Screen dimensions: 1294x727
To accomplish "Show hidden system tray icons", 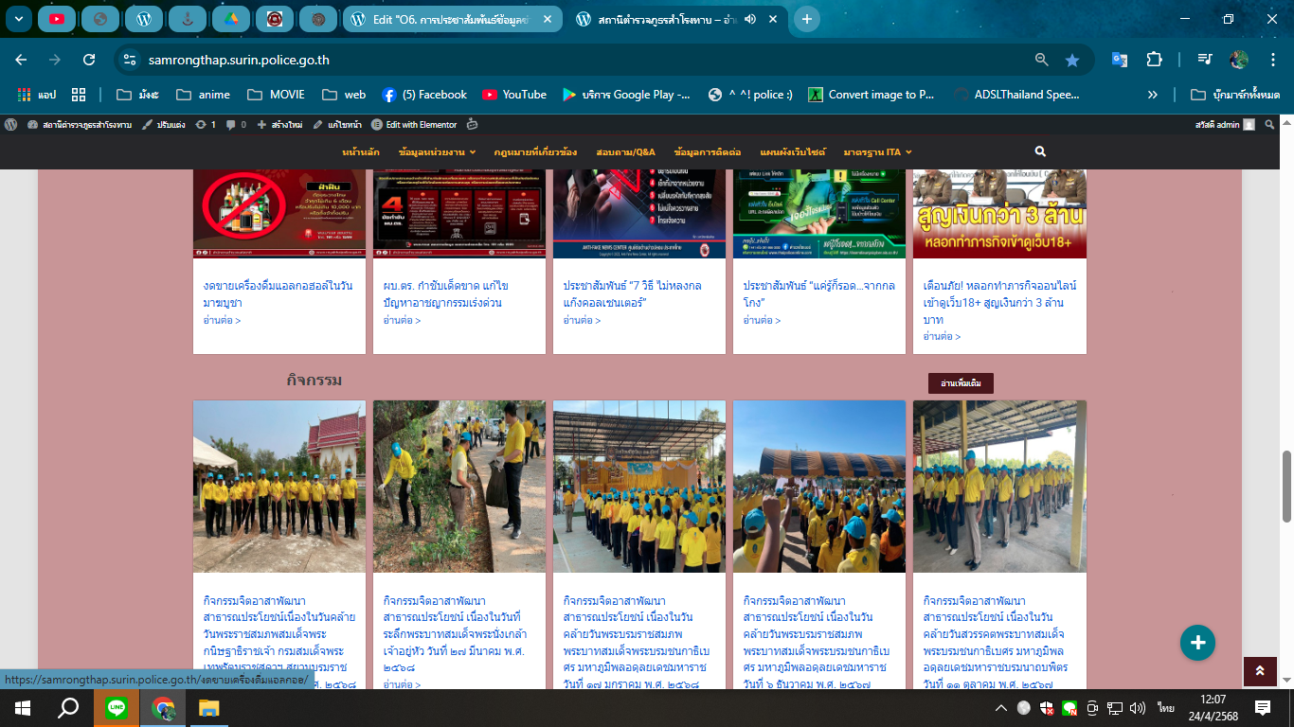I will click(1001, 708).
